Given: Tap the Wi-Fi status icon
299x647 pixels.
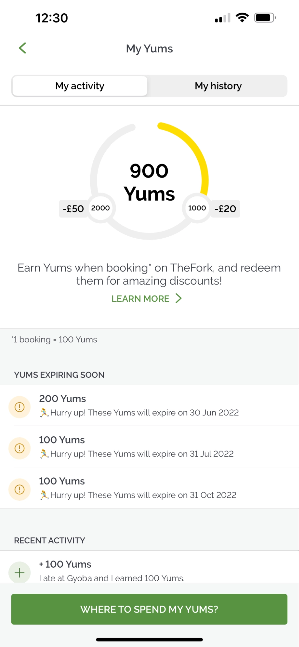Looking at the screenshot, I should (242, 17).
